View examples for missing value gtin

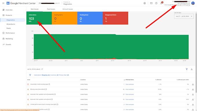pyautogui.click(x=129, y=104)
